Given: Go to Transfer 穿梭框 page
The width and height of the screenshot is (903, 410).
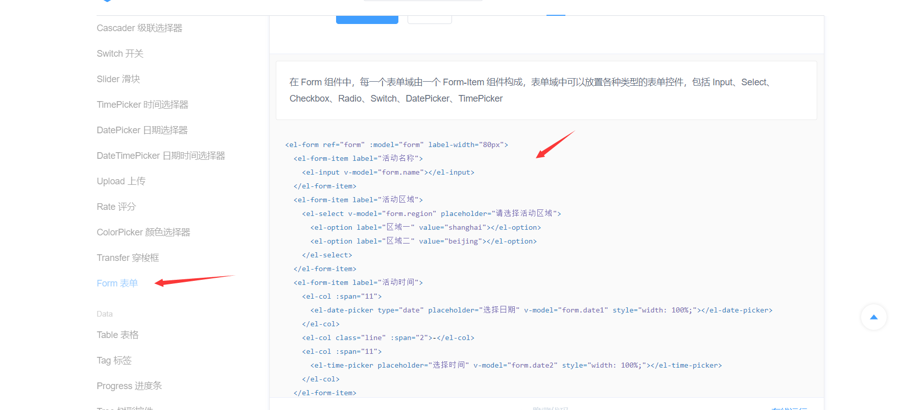Looking at the screenshot, I should tap(128, 258).
